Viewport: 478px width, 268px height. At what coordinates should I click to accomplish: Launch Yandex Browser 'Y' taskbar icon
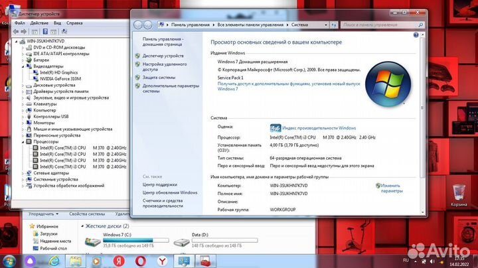point(162,261)
